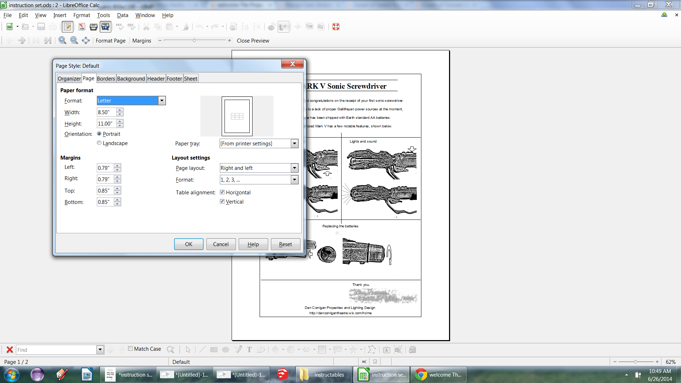Click the Left margin input field
The image size is (681, 383).
tap(105, 168)
